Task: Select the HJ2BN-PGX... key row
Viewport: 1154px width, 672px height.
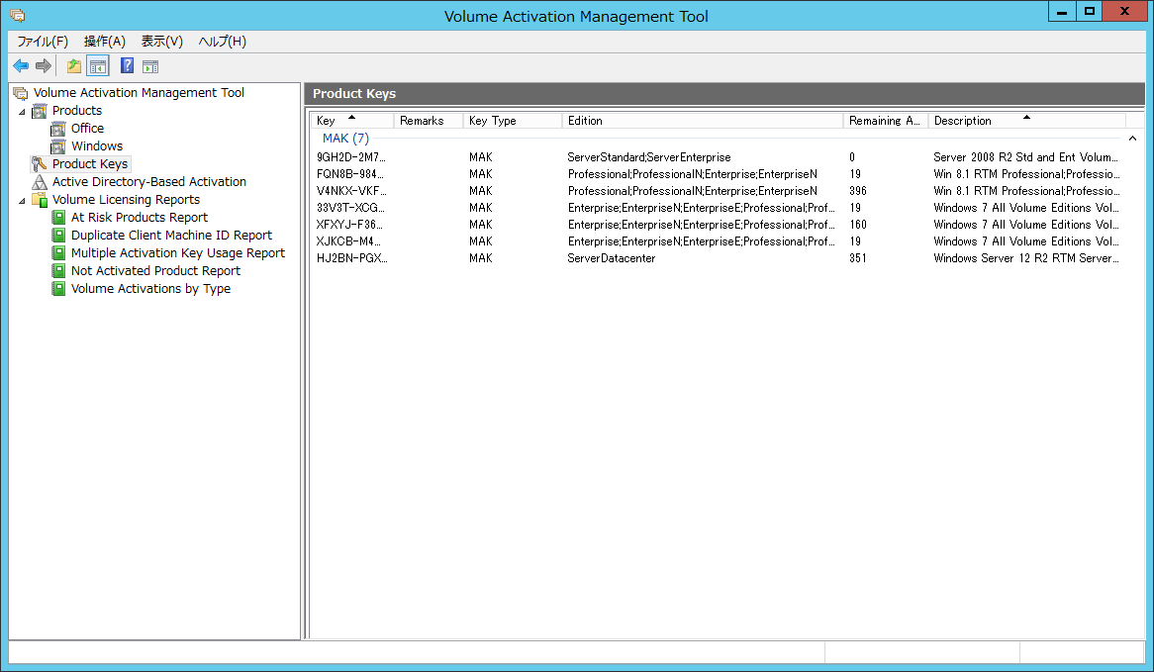Action: (x=718, y=259)
